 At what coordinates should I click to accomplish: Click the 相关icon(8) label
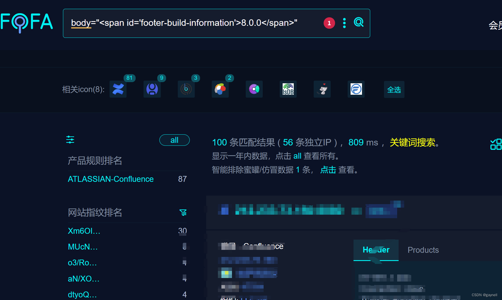tap(83, 89)
